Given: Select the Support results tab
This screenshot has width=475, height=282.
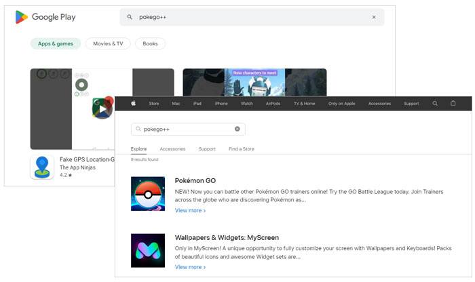Looking at the screenshot, I should click(x=207, y=149).
